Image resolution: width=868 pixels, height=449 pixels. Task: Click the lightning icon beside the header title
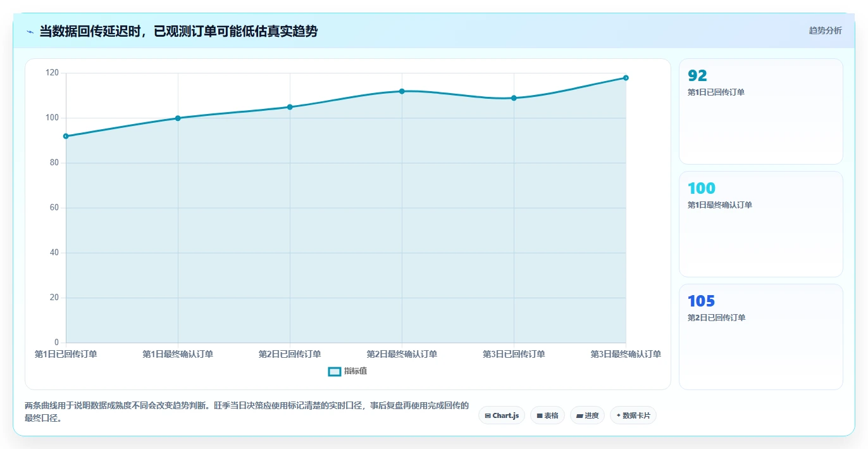(x=30, y=32)
